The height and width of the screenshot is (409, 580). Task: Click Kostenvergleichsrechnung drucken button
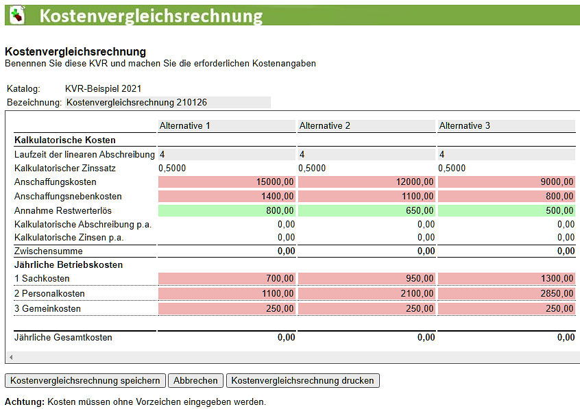point(302,380)
